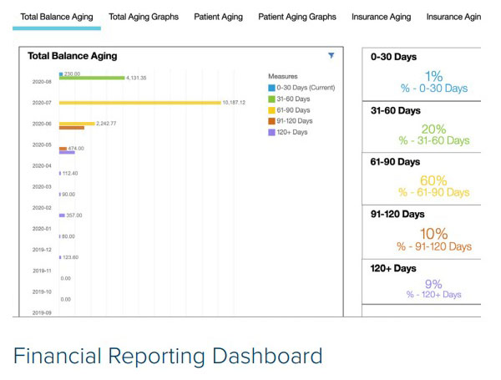Select the Patient Aging tab
Image resolution: width=501 pixels, height=380 pixels.
click(219, 17)
